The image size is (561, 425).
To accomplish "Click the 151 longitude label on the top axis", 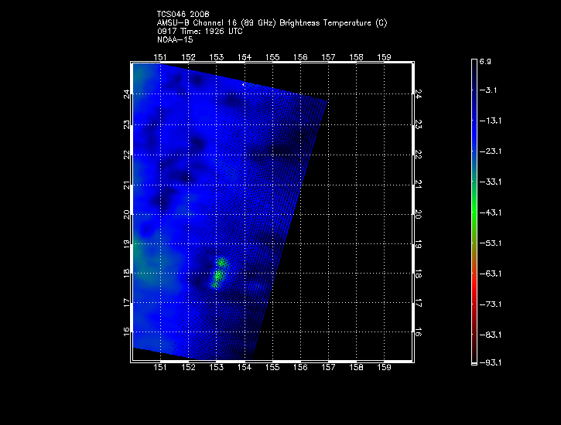I will click(161, 57).
